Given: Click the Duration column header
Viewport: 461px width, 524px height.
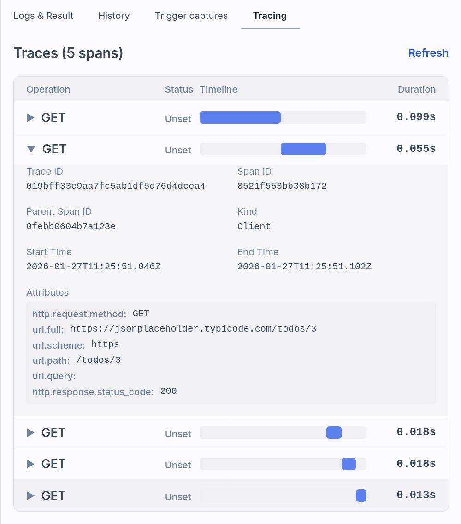Looking at the screenshot, I should tap(416, 89).
